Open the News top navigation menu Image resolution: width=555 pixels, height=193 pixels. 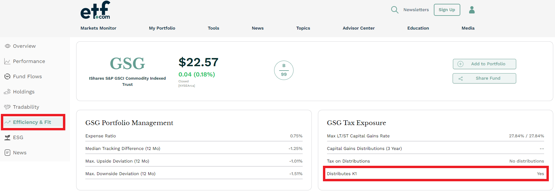pyautogui.click(x=258, y=28)
